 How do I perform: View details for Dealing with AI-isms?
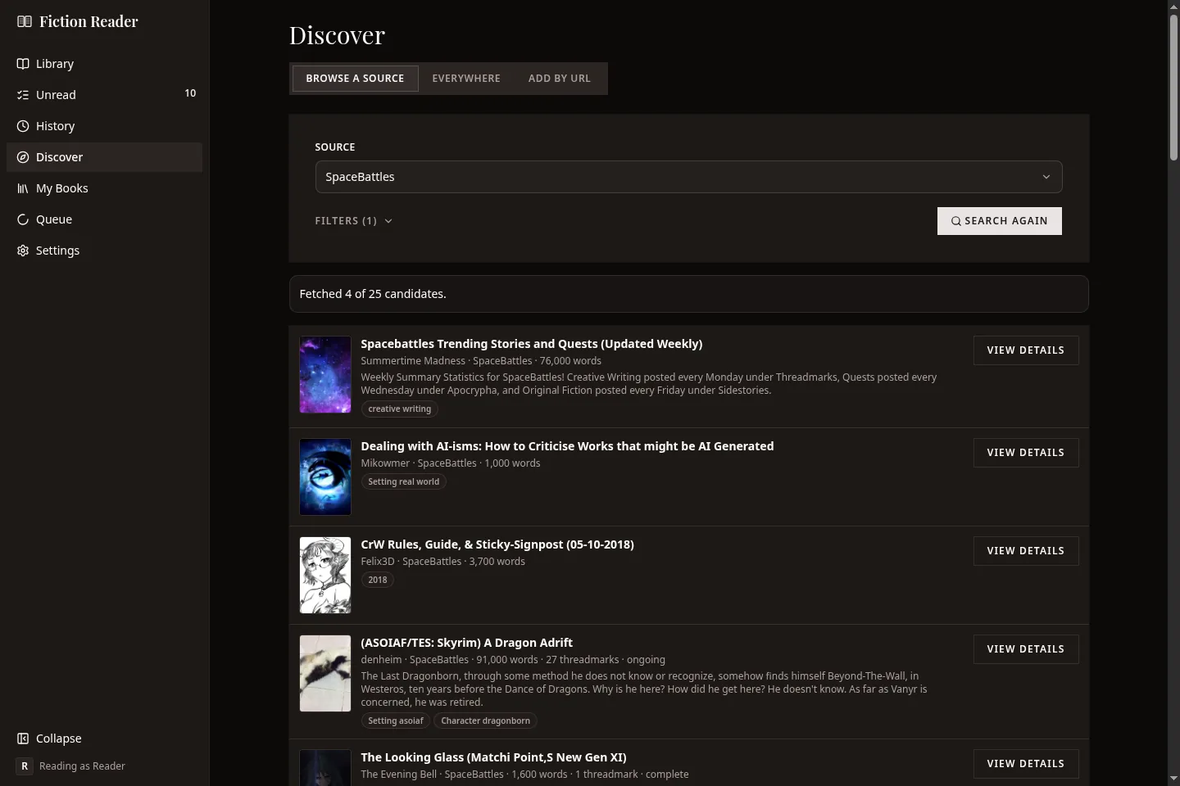pos(1026,453)
